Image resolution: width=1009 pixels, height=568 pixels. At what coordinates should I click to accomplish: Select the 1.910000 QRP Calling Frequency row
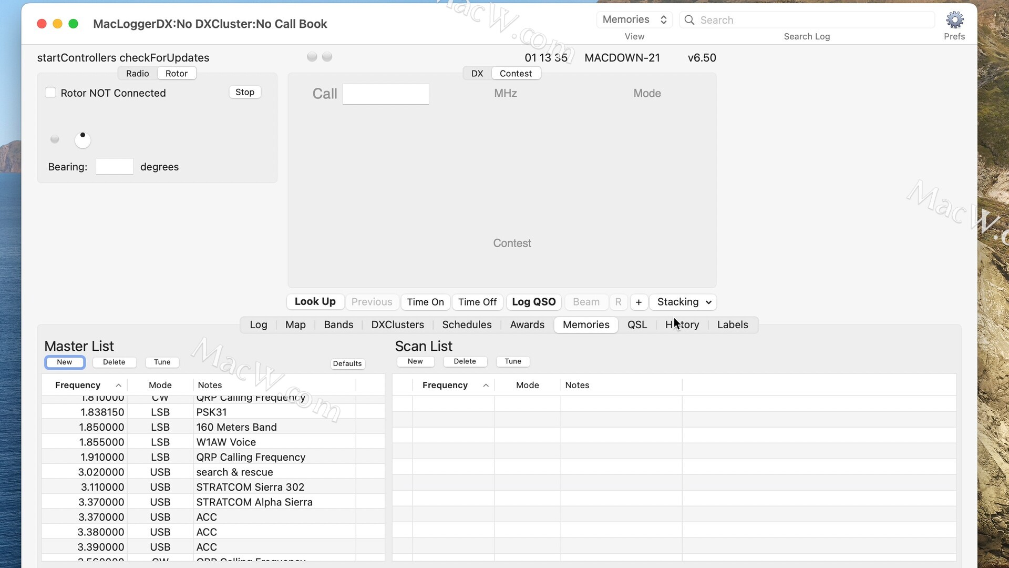coord(213,457)
